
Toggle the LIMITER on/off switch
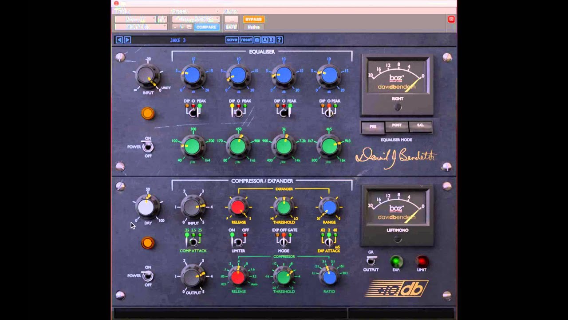tap(238, 242)
